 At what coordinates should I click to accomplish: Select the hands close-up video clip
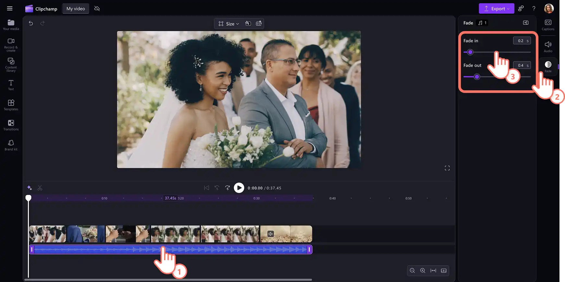point(128,234)
